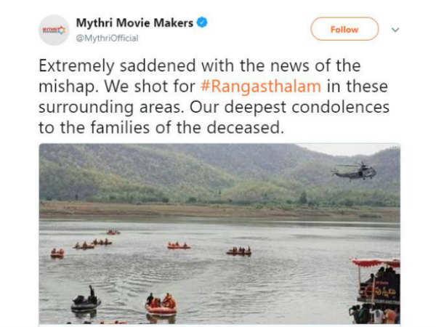Click the 'deepest condolences' line of text

[x=214, y=108]
